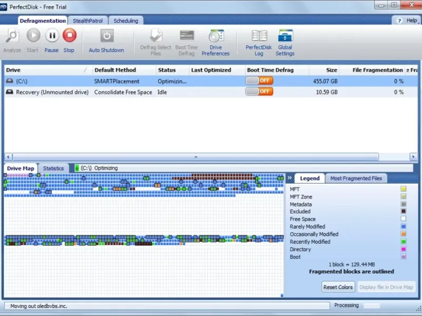Image resolution: width=422 pixels, height=316 pixels.
Task: Click PerfectDisk app icon in title bar
Action: tap(3, 7)
